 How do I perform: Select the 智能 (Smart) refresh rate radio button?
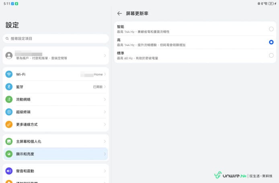point(271,29)
